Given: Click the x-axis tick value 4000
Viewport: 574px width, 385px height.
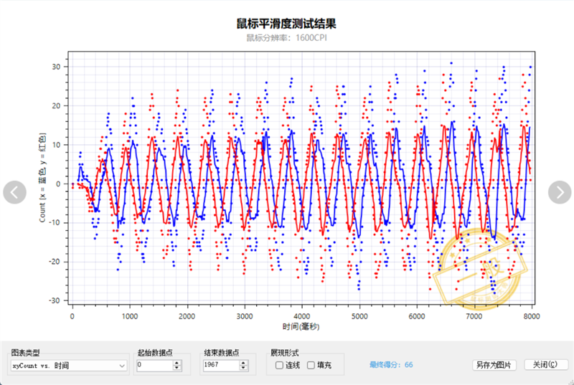Looking at the screenshot, I should click(x=301, y=316).
